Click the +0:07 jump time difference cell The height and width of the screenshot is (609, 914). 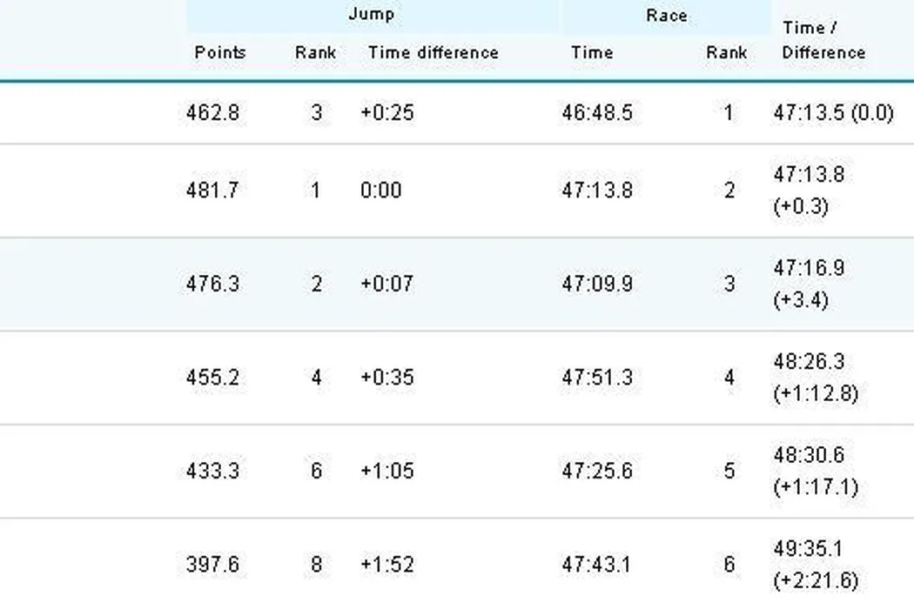pyautogui.click(x=386, y=284)
